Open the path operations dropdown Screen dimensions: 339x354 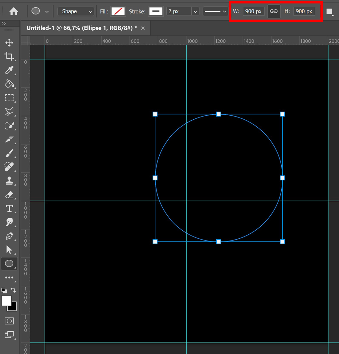coord(330,12)
